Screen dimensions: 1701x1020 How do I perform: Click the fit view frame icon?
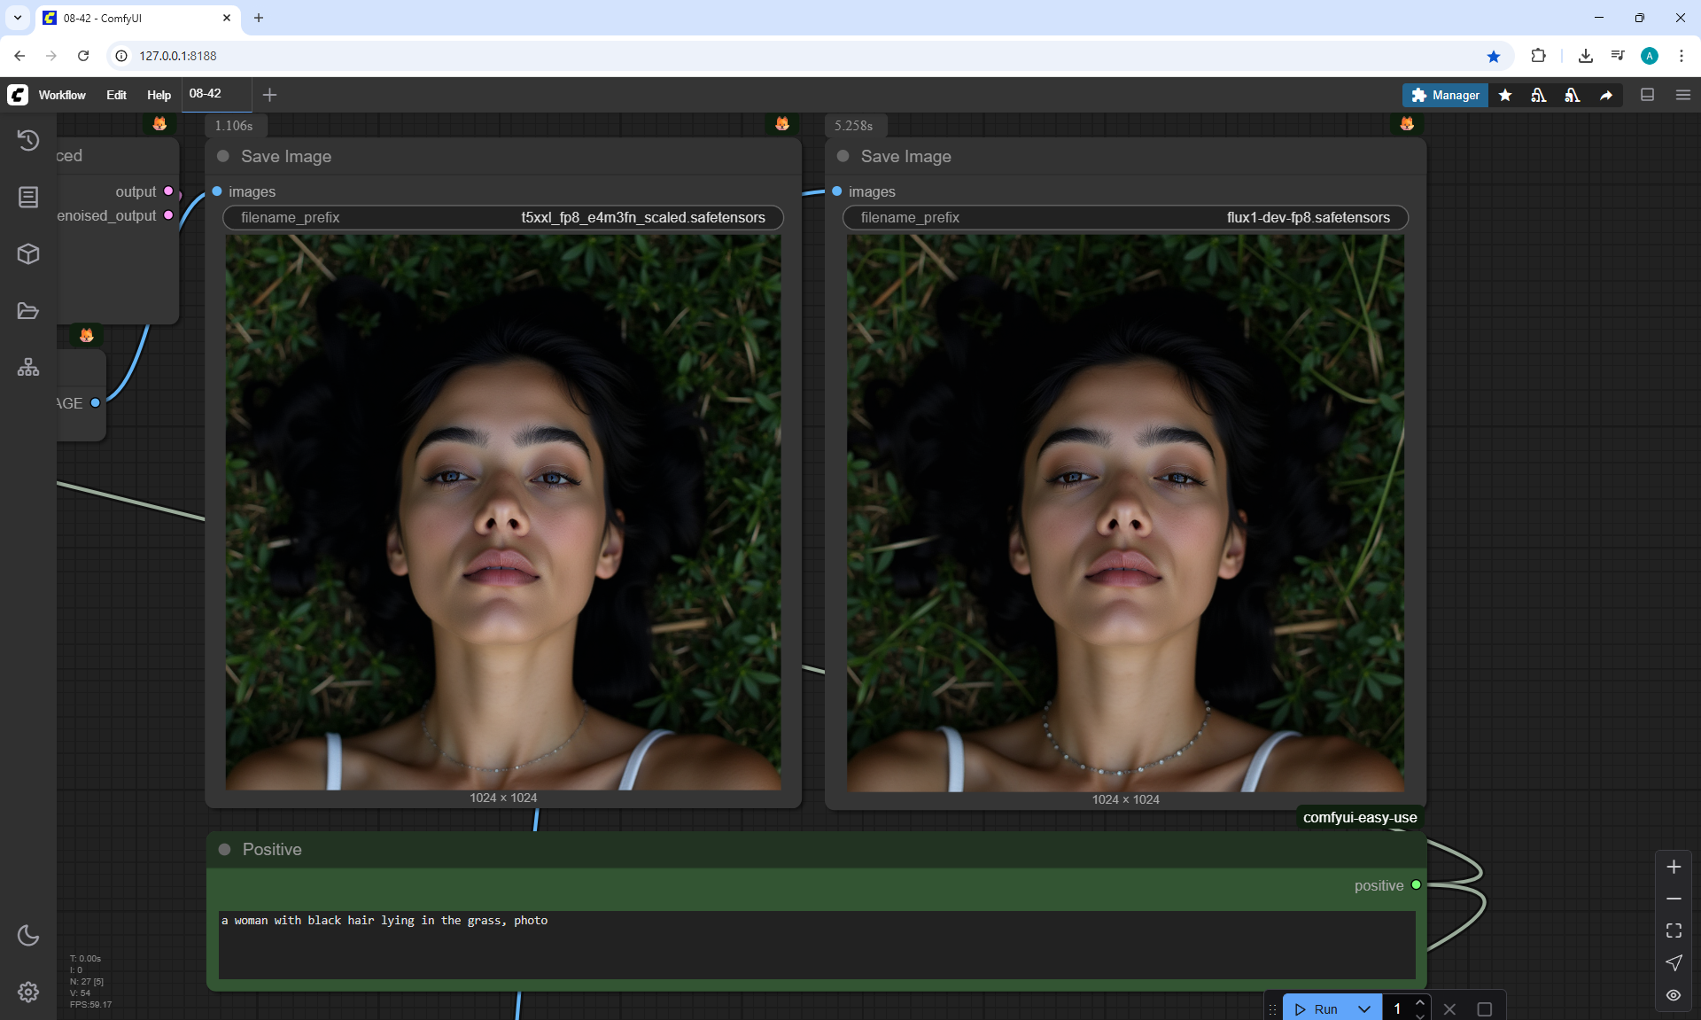tap(1674, 930)
